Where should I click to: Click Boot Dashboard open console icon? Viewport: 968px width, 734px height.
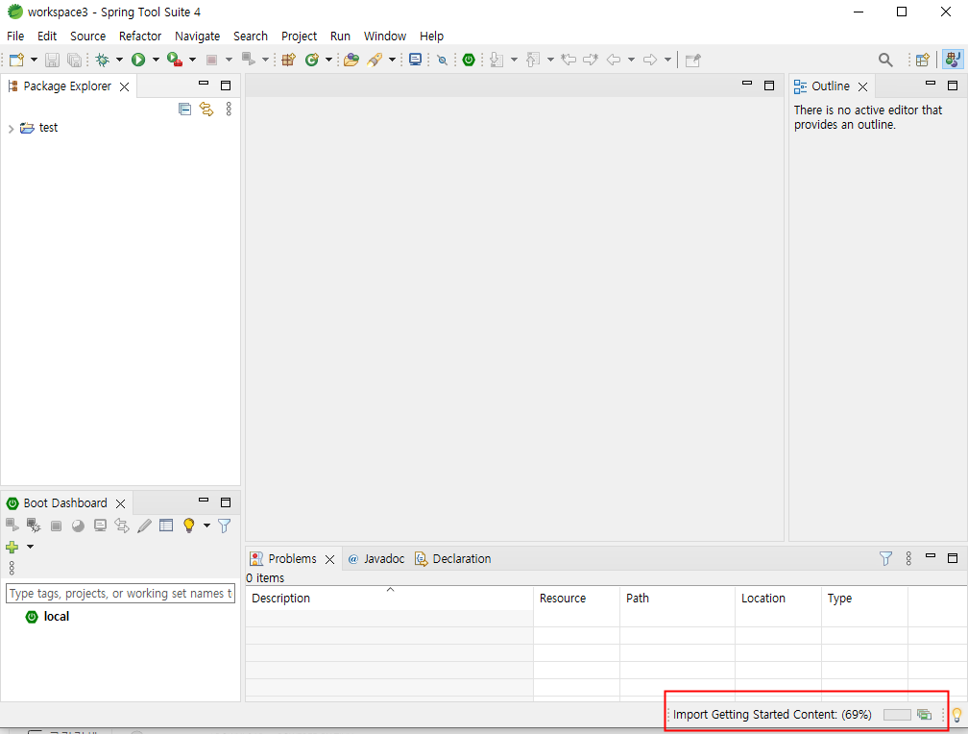(x=100, y=526)
